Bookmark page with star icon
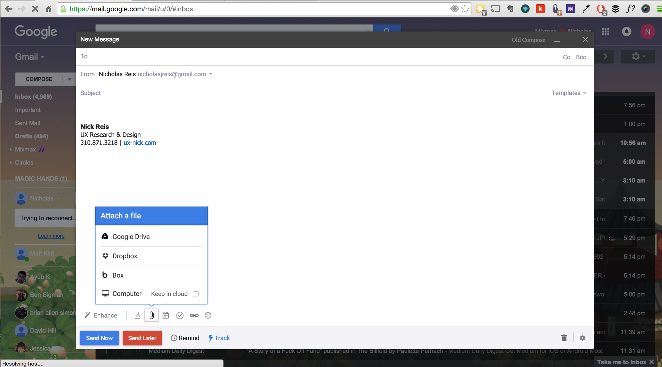The width and height of the screenshot is (662, 367). point(465,9)
